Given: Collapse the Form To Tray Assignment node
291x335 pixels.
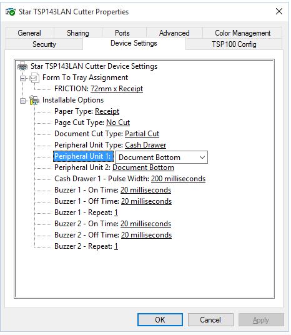Looking at the screenshot, I should tap(22, 78).
